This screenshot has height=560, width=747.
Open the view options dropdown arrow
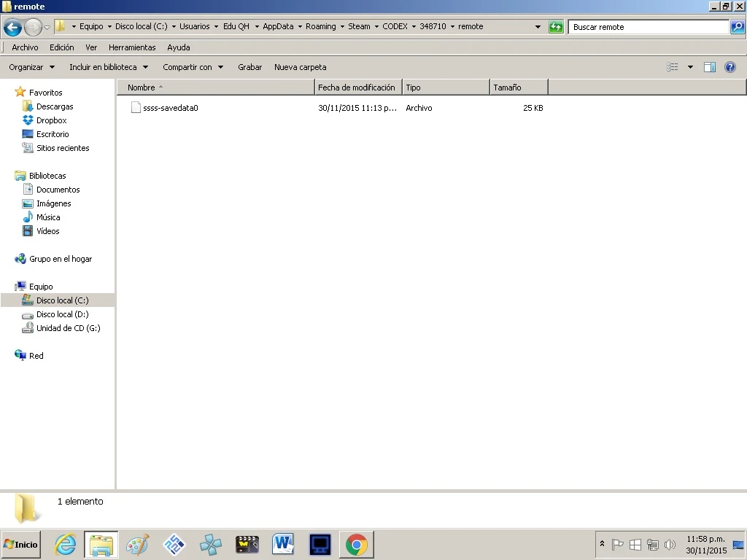coord(690,67)
